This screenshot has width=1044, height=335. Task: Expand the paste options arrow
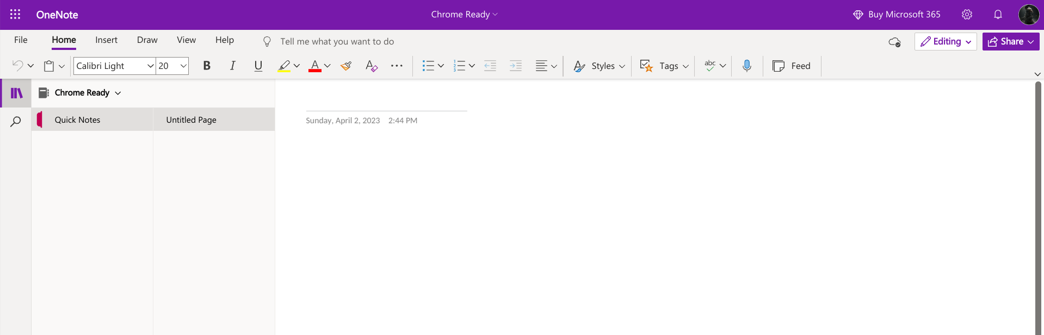coord(61,66)
